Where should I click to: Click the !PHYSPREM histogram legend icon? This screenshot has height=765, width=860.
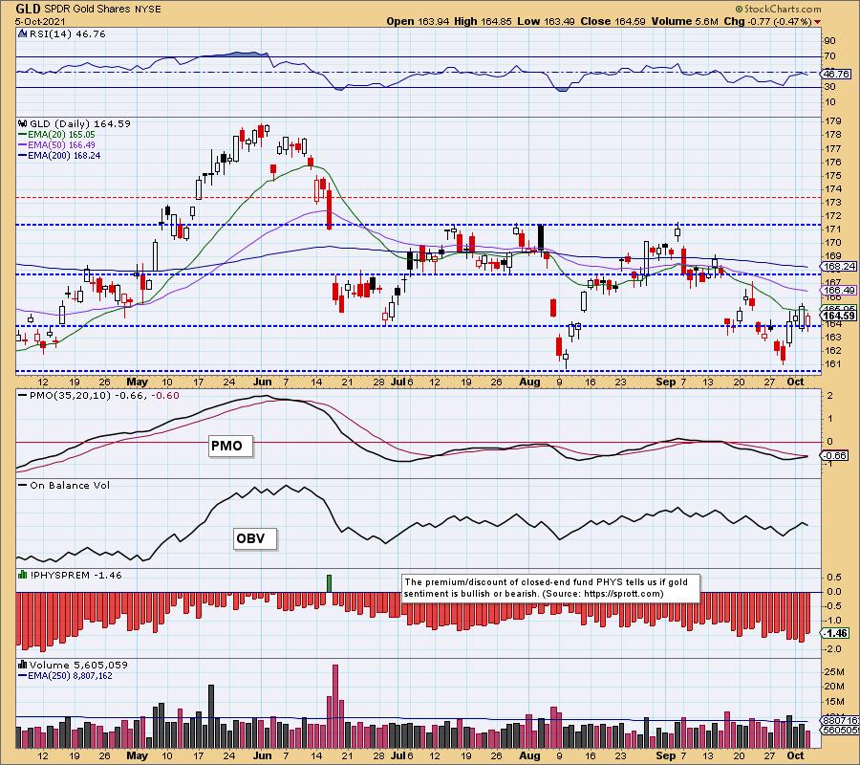[x=23, y=575]
